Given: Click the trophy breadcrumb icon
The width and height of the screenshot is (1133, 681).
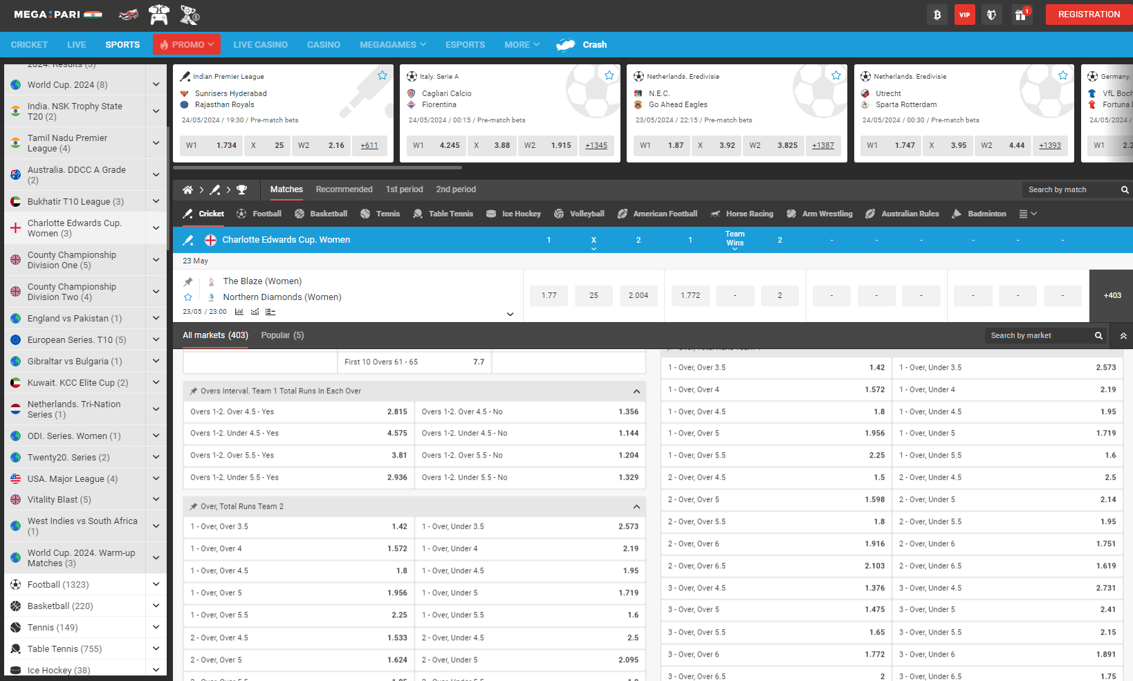Looking at the screenshot, I should pyautogui.click(x=241, y=189).
